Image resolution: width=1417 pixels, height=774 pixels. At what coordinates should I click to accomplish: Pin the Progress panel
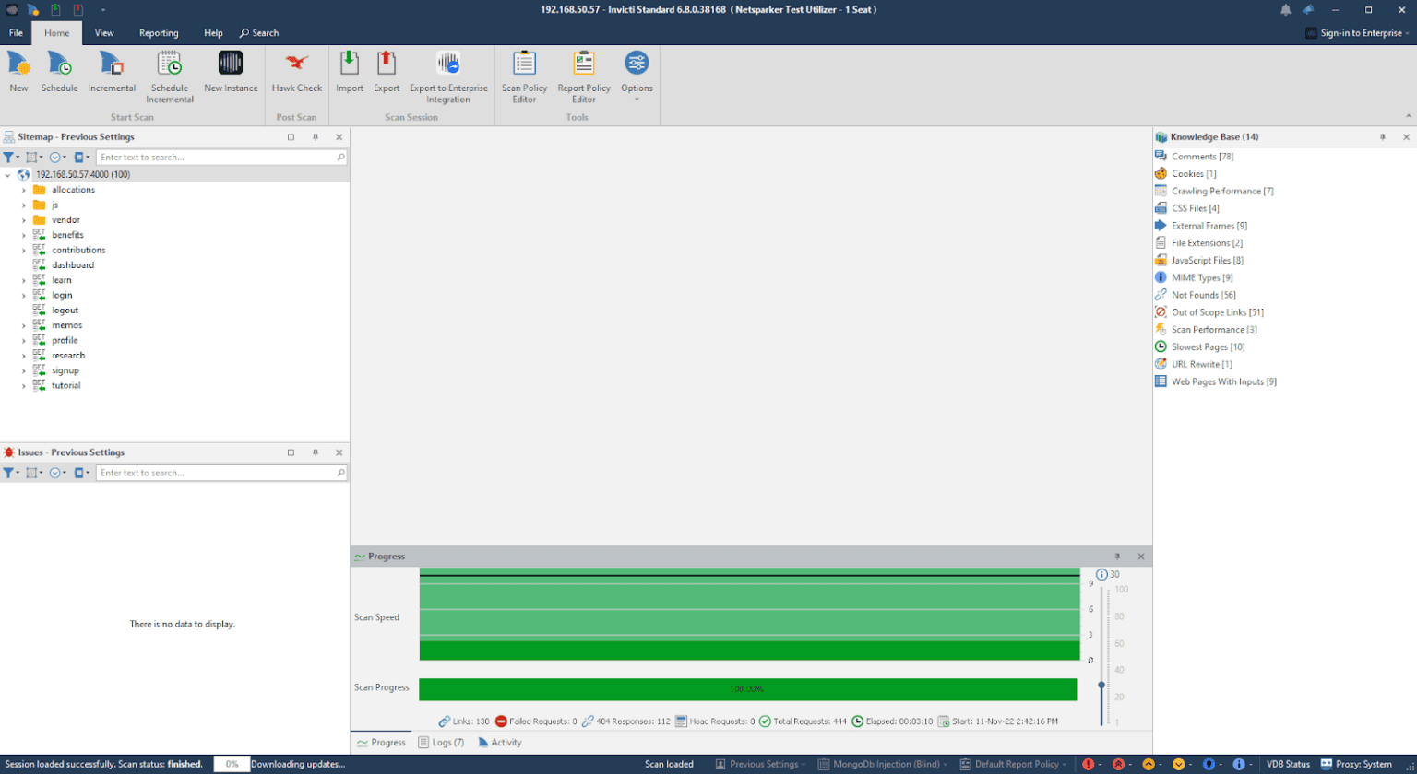tap(1119, 557)
